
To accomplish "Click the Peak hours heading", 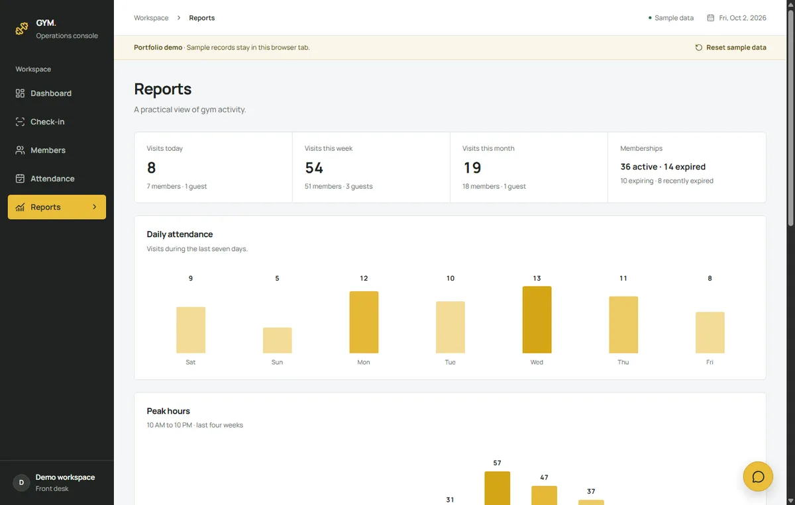I will [168, 411].
